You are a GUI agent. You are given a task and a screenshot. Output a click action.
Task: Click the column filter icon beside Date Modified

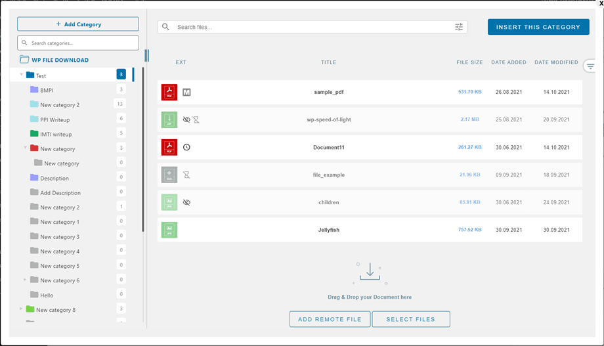pos(590,66)
